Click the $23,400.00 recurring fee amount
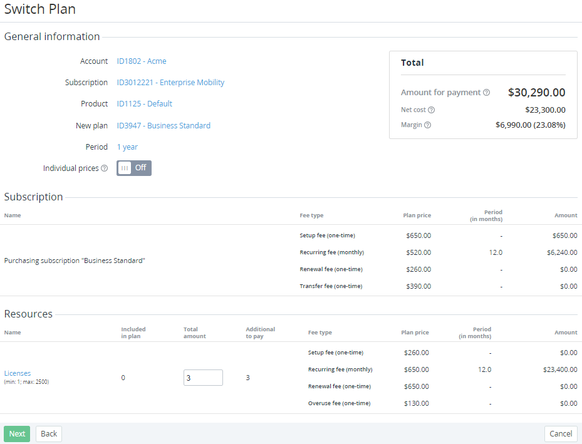The image size is (582, 444). pyautogui.click(x=559, y=369)
